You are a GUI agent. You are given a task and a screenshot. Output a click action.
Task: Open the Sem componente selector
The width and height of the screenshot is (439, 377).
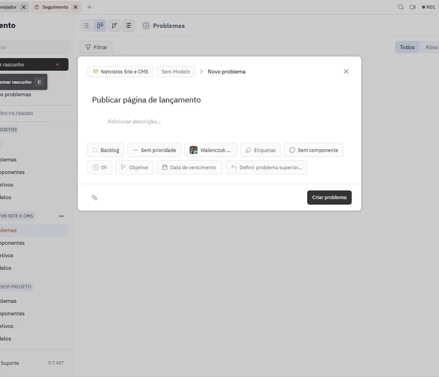click(x=313, y=150)
